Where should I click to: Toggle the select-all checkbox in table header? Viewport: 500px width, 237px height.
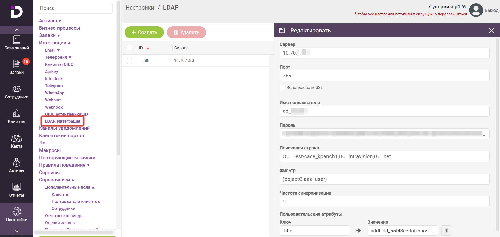(x=129, y=48)
